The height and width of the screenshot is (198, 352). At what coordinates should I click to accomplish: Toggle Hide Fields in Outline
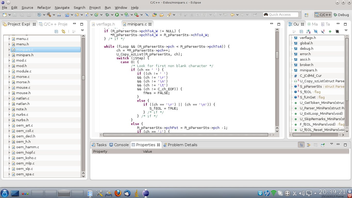coord(316,31)
